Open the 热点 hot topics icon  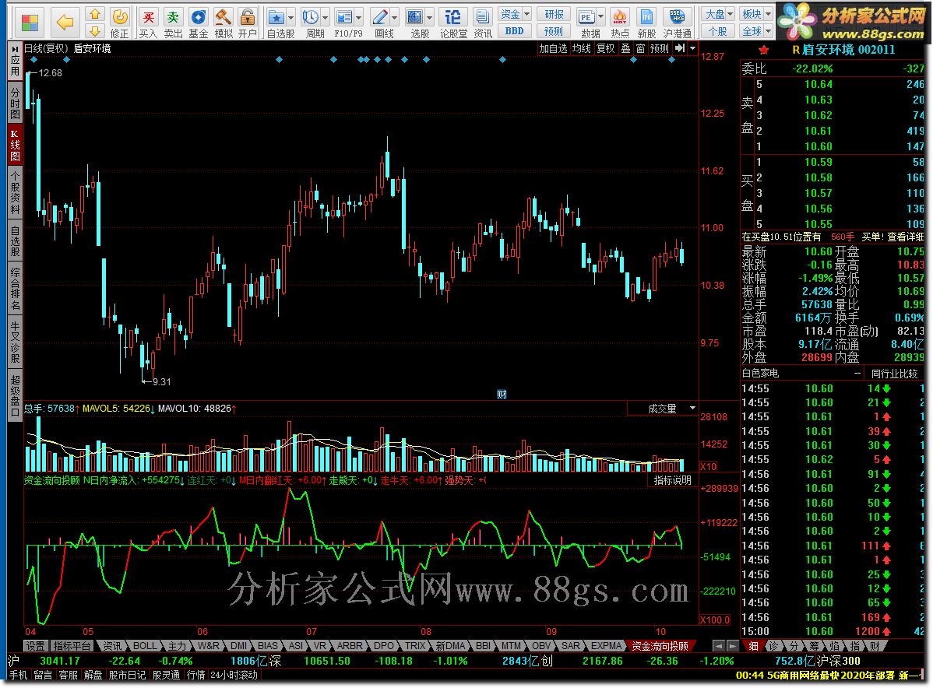click(619, 23)
